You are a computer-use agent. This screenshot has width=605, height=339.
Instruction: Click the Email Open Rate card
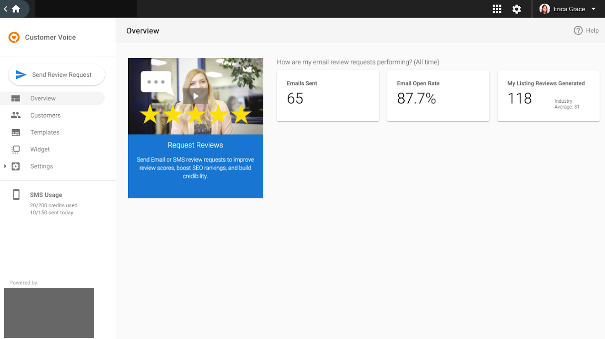tap(438, 96)
